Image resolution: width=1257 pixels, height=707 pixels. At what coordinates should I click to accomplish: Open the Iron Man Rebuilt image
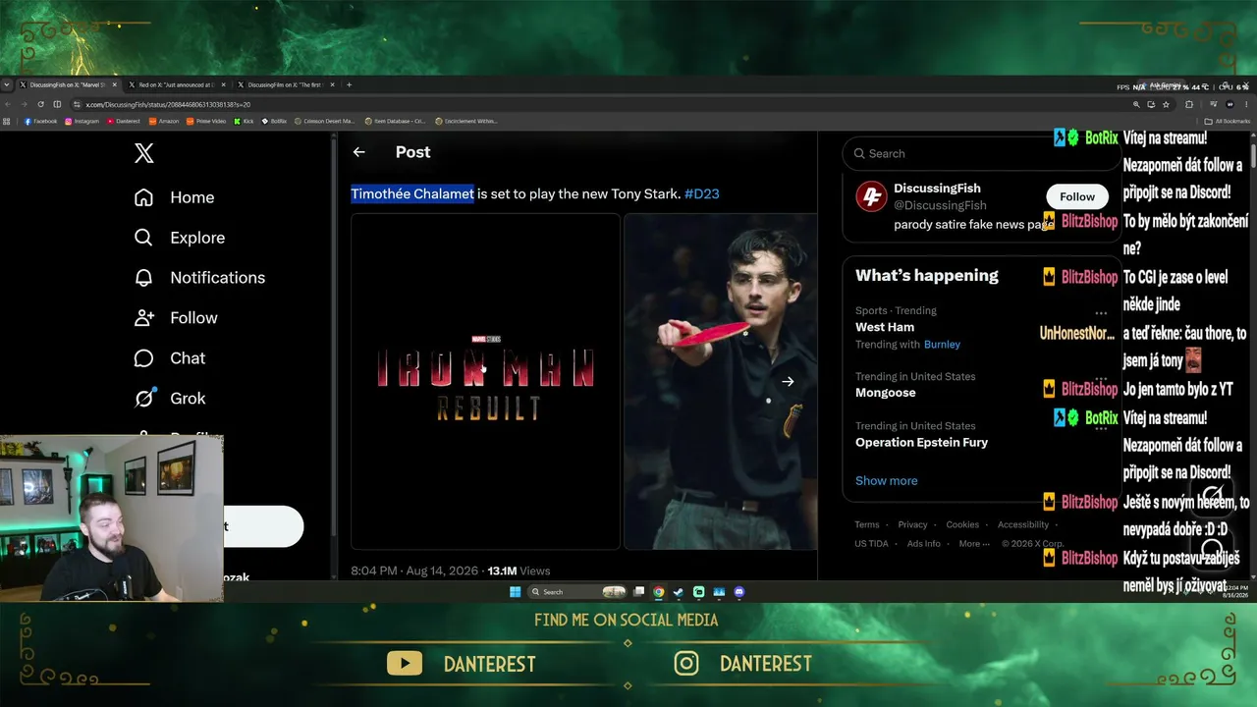pos(486,382)
